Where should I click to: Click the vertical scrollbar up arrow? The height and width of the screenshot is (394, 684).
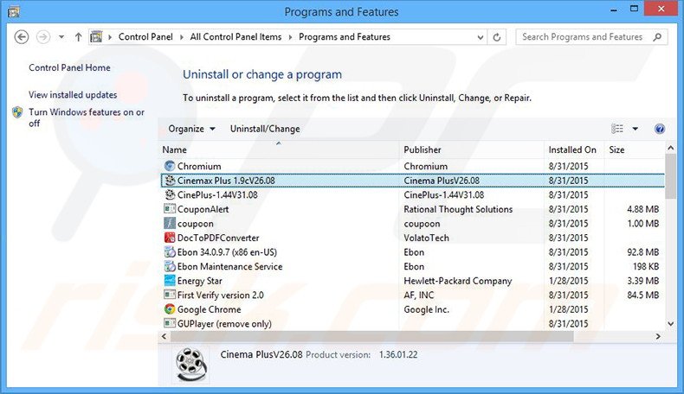(x=670, y=148)
